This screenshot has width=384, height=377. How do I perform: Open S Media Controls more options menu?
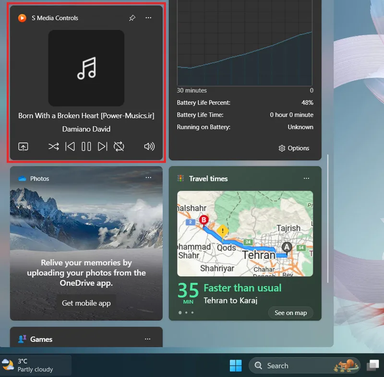click(148, 18)
